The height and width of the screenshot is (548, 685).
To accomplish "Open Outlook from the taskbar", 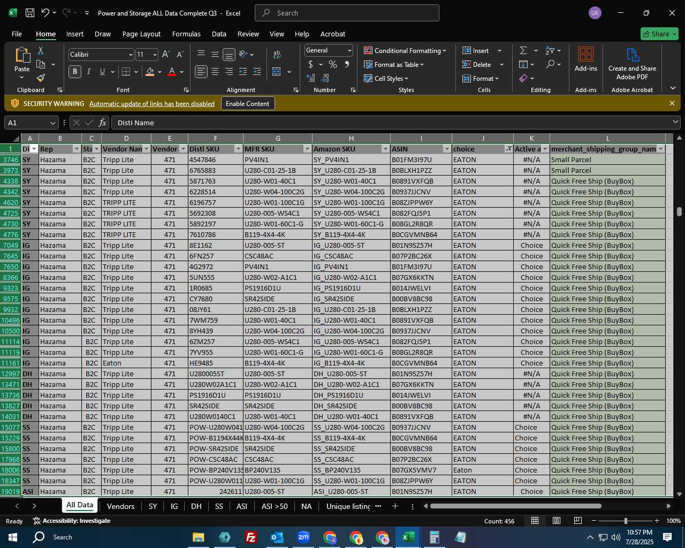I will tap(277, 537).
